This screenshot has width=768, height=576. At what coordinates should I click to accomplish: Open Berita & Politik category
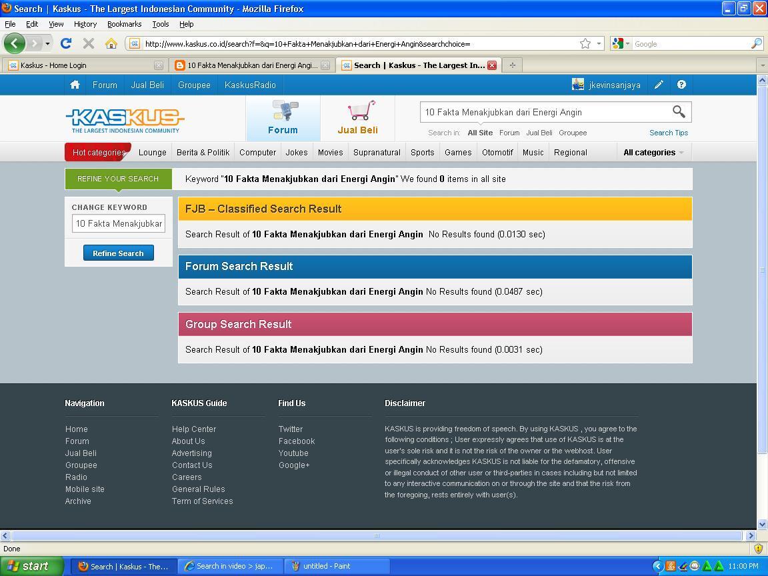point(203,152)
